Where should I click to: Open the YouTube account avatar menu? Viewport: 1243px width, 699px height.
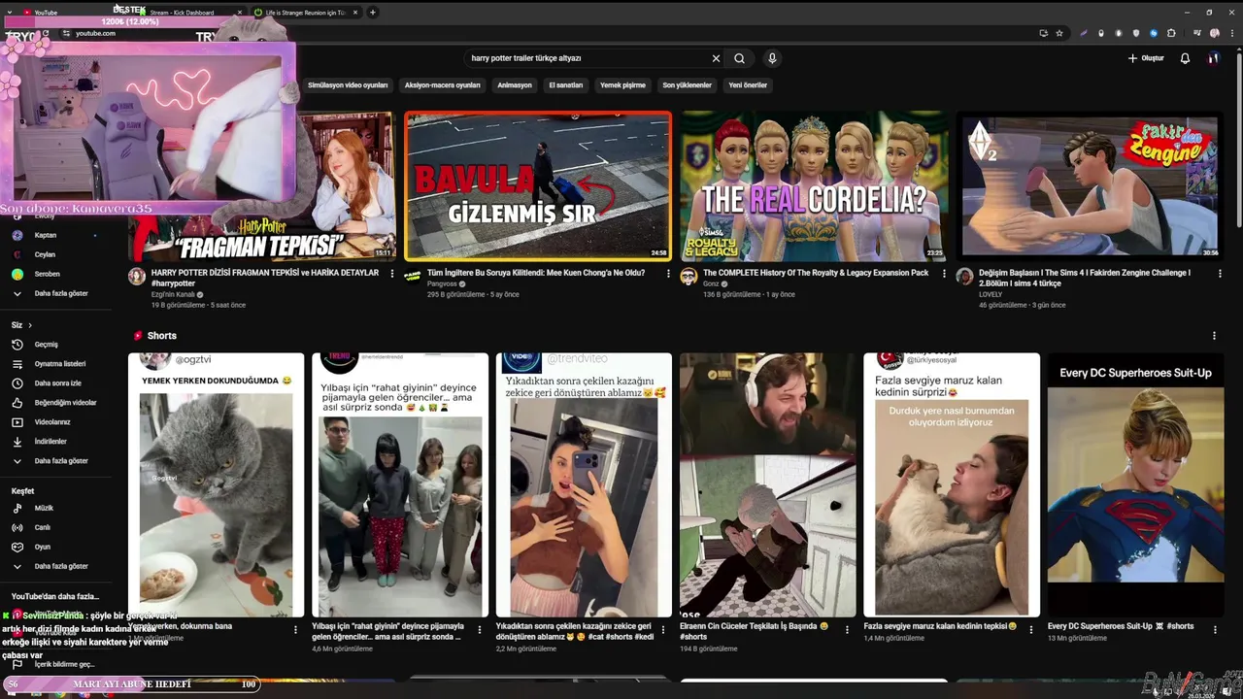(1213, 58)
